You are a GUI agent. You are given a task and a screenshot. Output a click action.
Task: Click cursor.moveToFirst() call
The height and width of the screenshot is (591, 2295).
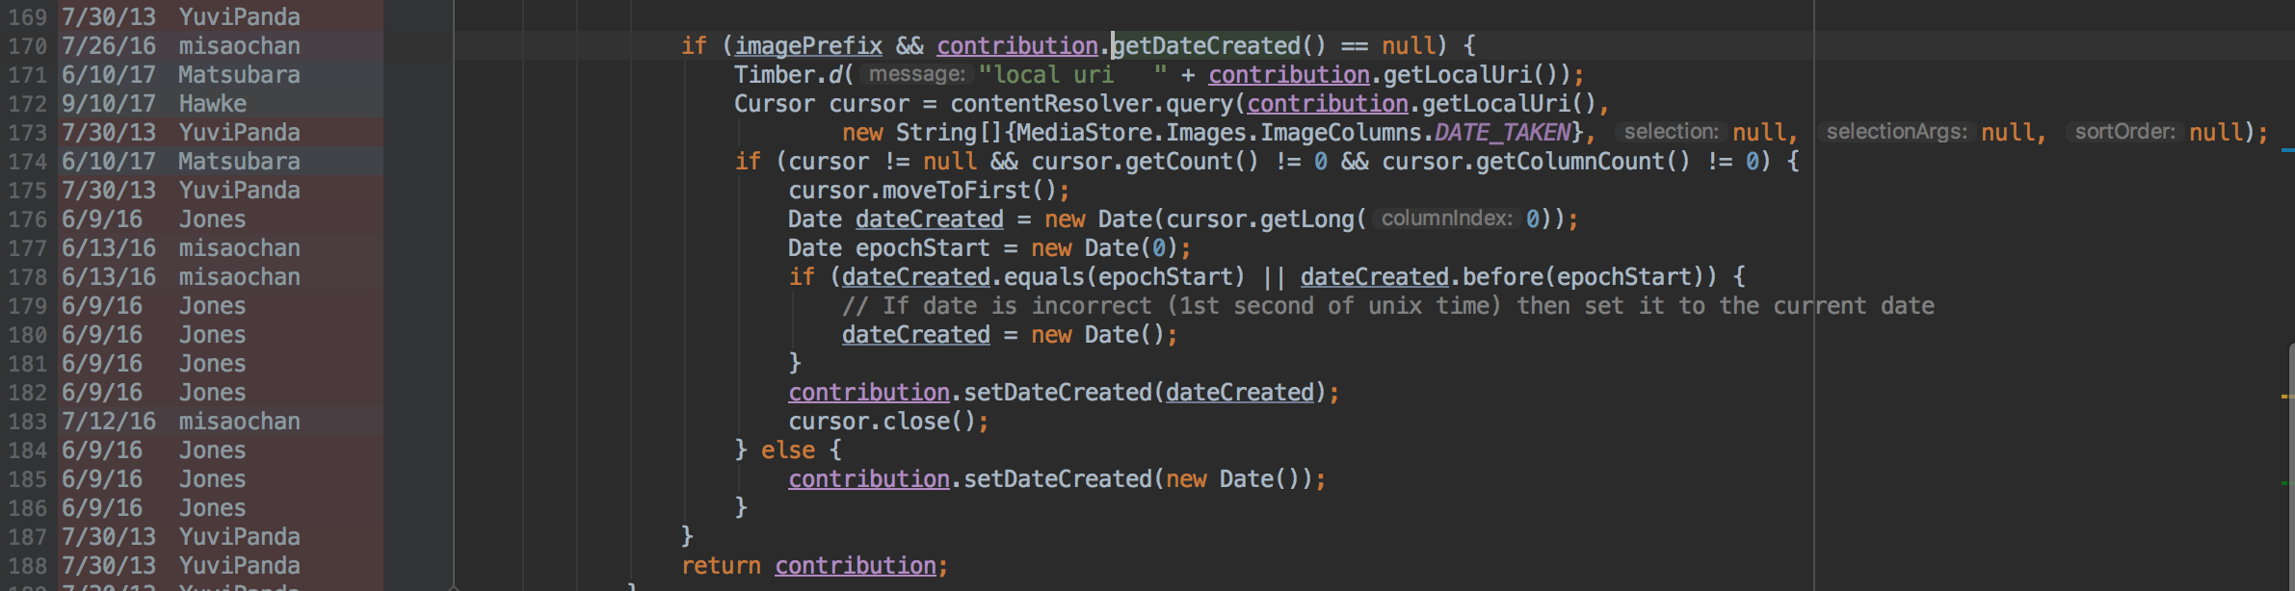click(929, 190)
